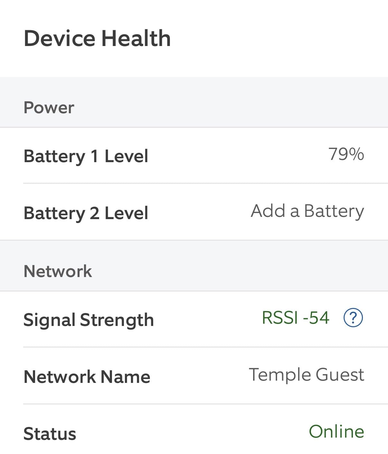Click the Signal Strength label
388x454 pixels.
(x=88, y=320)
